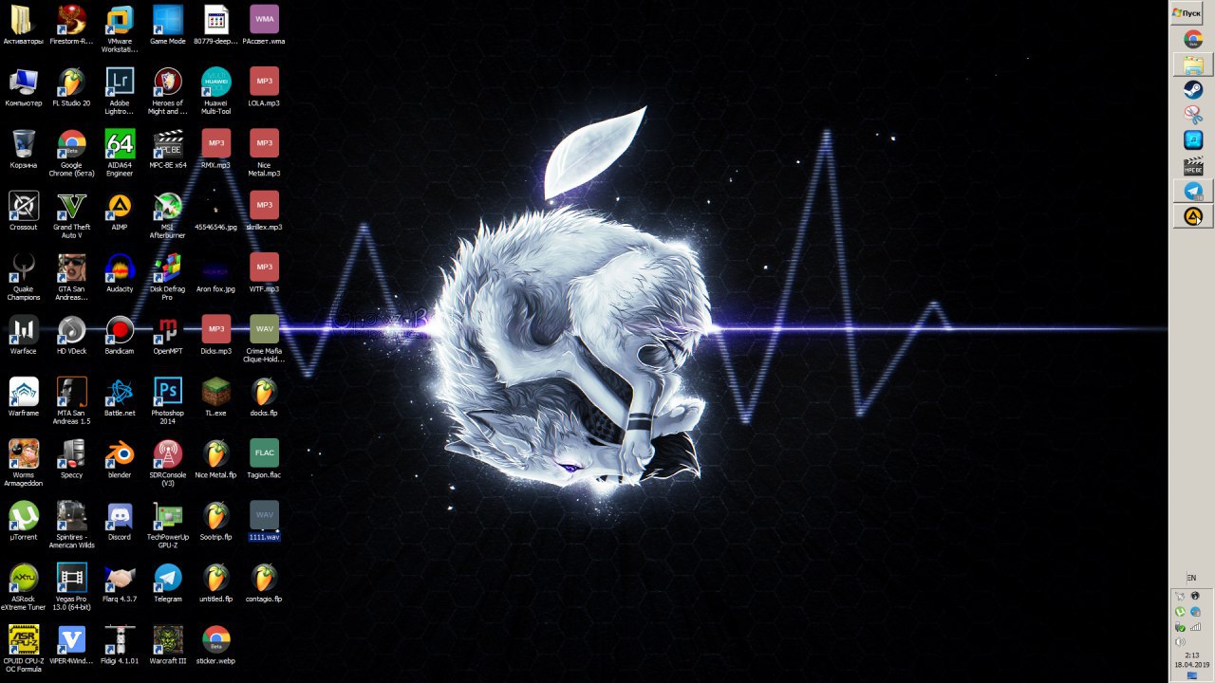
Task: Open Battle.net shortcut
Action: 120,397
